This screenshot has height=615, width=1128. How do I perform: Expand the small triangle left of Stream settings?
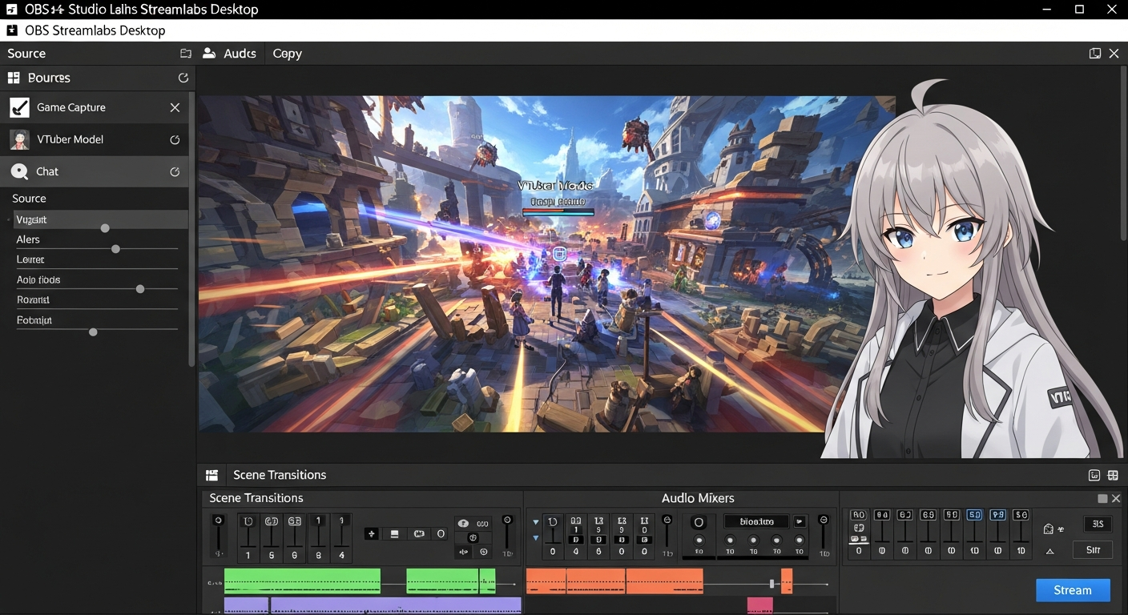(x=1050, y=551)
